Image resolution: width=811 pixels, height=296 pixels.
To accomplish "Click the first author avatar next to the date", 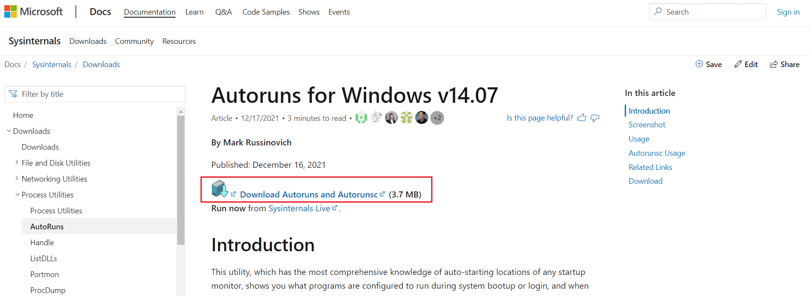I will point(361,117).
